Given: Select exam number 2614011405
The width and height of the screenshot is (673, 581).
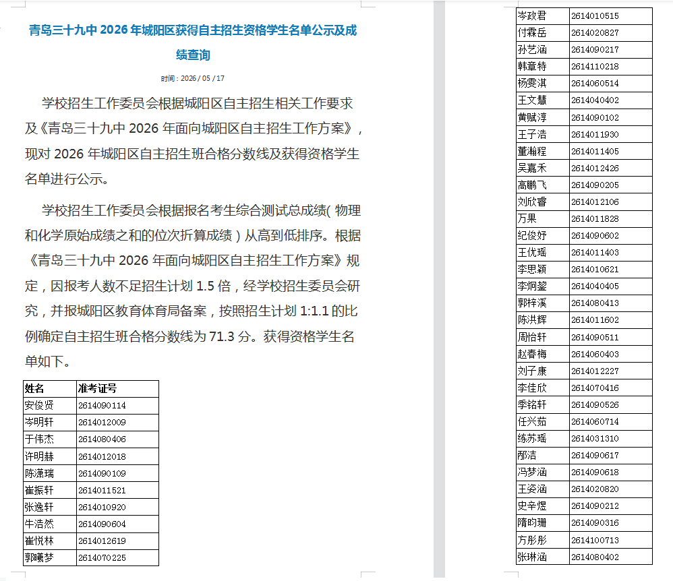Looking at the screenshot, I should [595, 152].
